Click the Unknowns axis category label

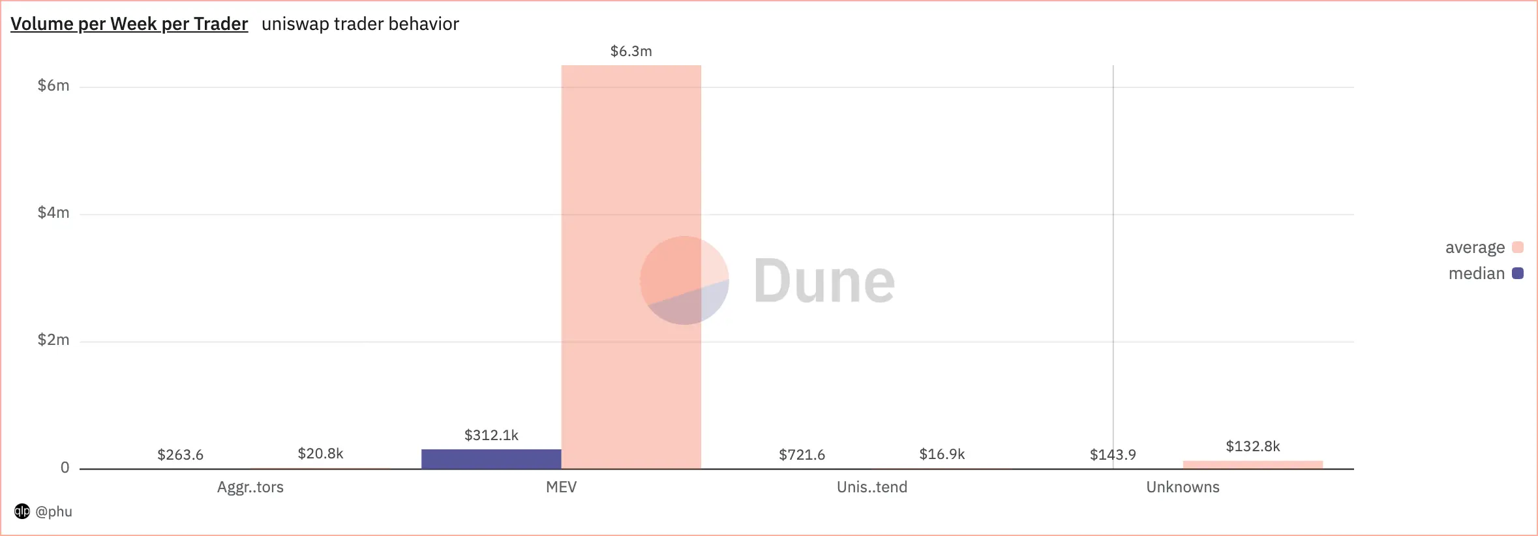pyautogui.click(x=1183, y=487)
